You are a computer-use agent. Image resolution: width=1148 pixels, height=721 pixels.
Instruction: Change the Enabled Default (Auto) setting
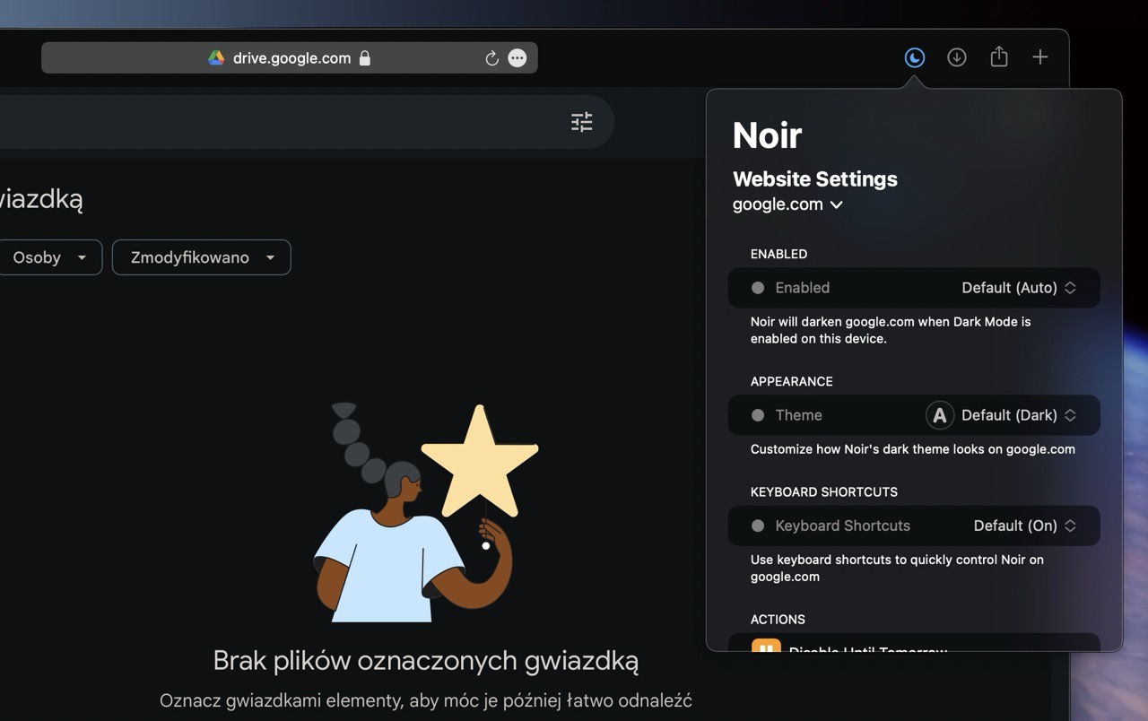pyautogui.click(x=1019, y=288)
